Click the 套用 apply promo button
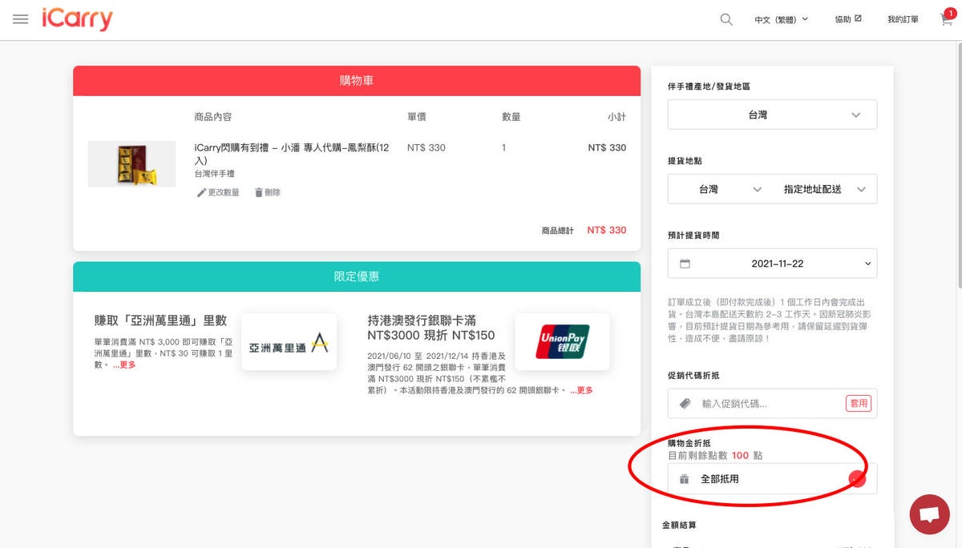The image size is (962, 548). (858, 403)
